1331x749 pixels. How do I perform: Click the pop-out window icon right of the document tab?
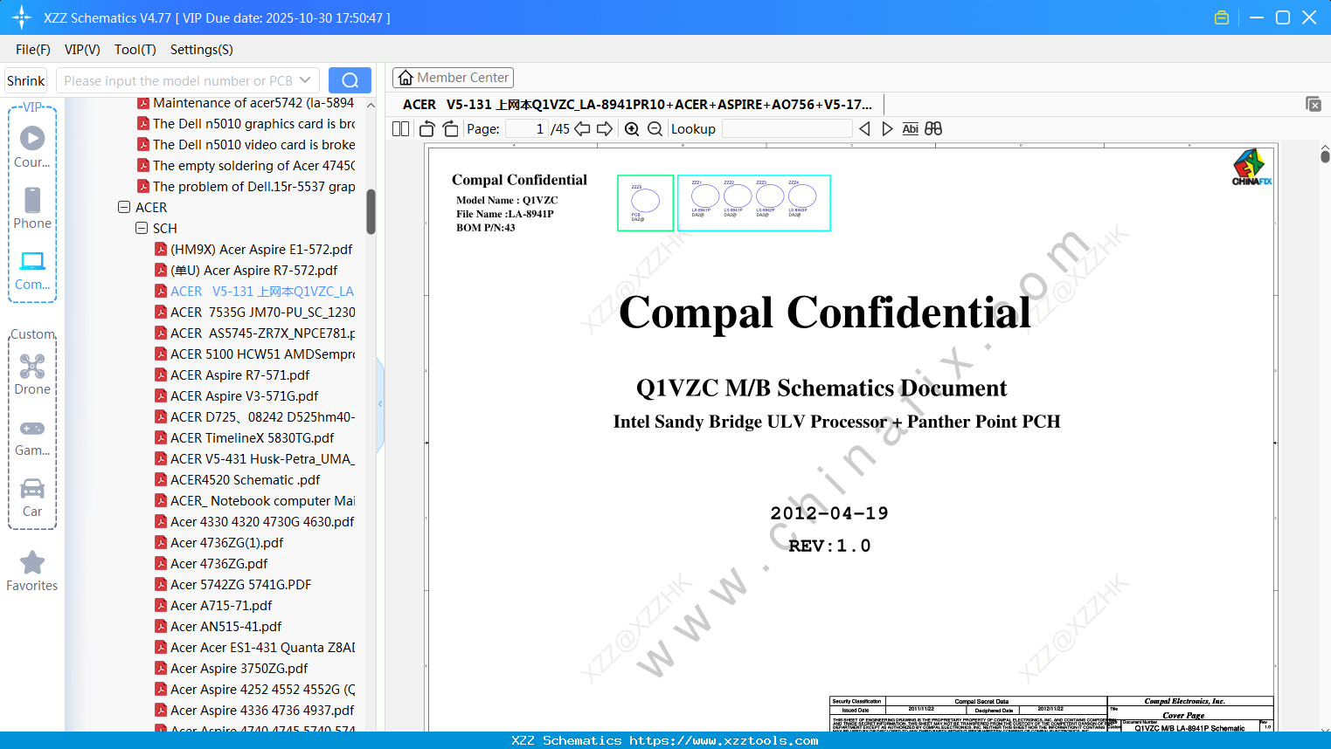(1314, 104)
